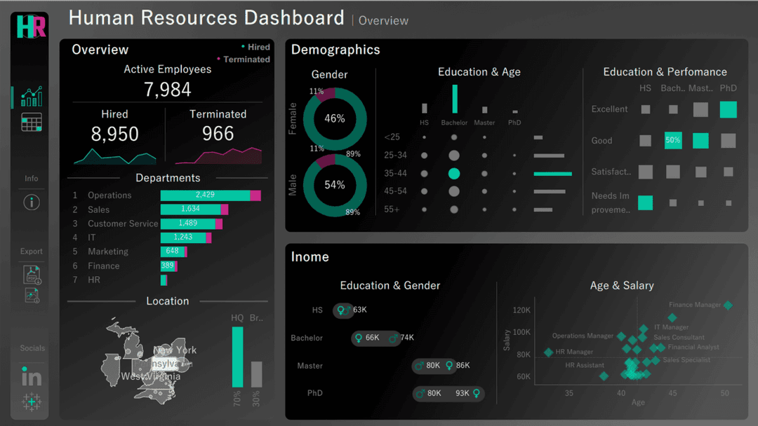Select the Sales department bar

pos(190,209)
